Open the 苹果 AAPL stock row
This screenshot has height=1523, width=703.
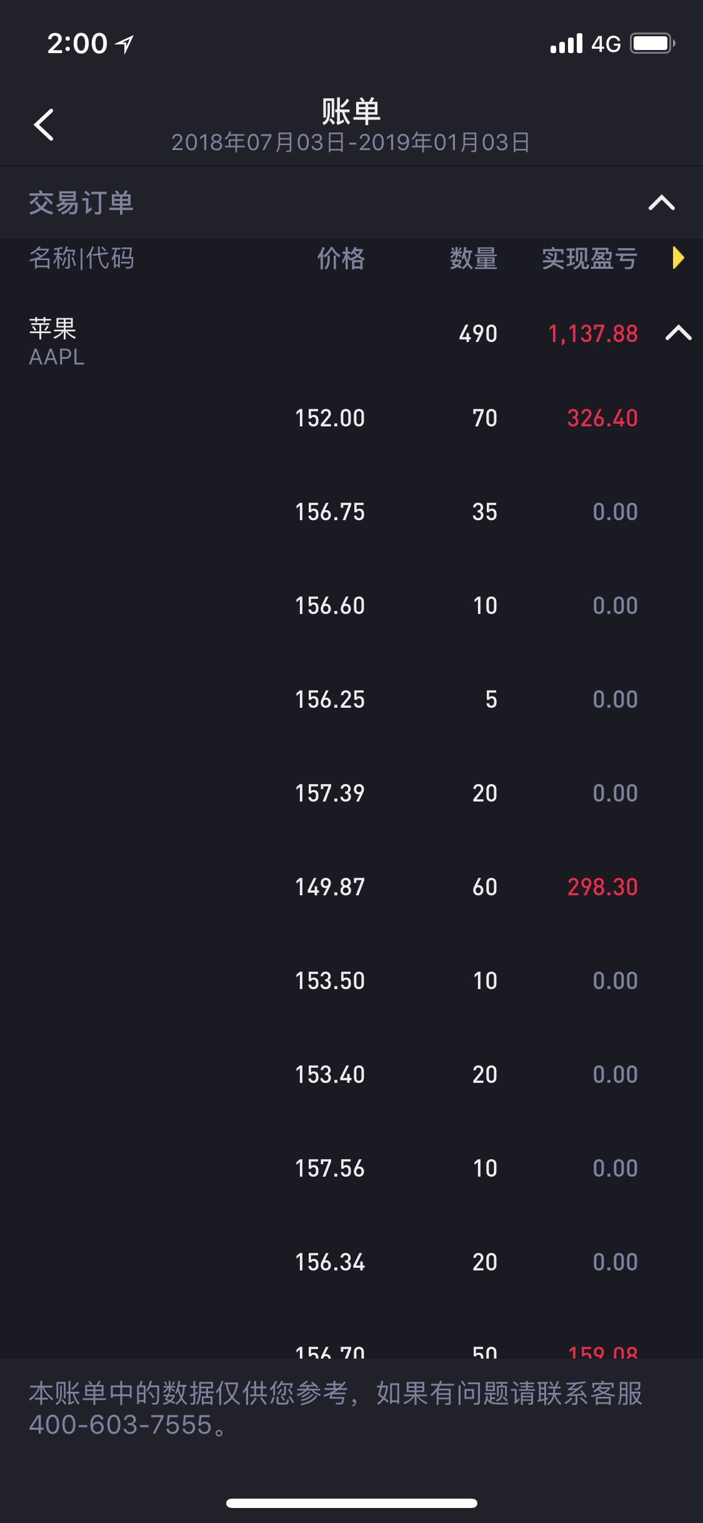pyautogui.click(x=56, y=341)
